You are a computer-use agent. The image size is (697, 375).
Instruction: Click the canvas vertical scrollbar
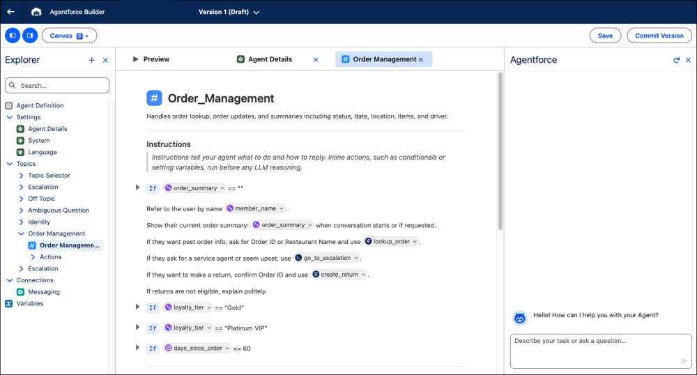[500, 151]
